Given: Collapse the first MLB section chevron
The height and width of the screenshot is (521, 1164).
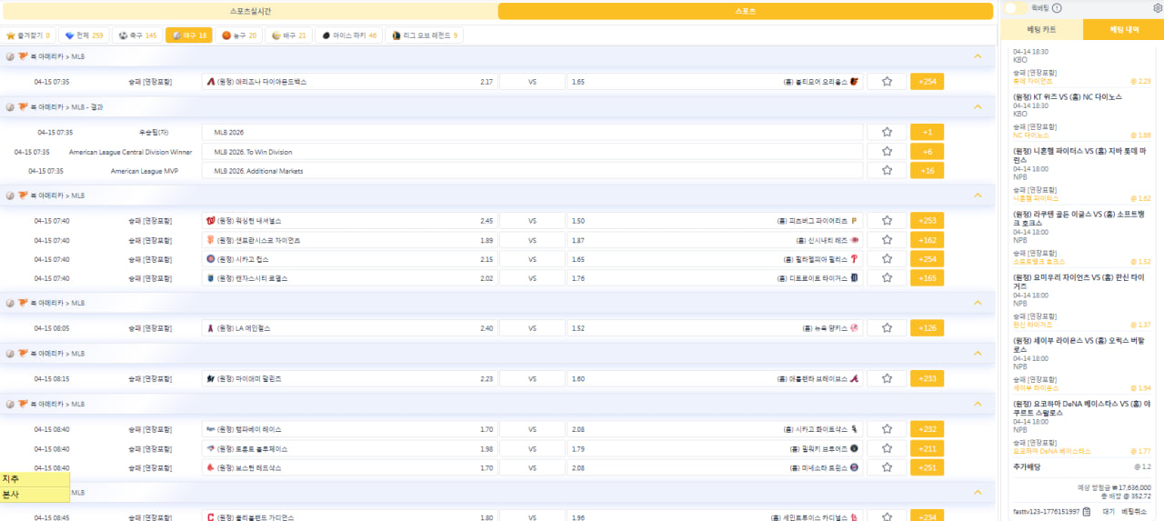Looking at the screenshot, I should point(978,56).
